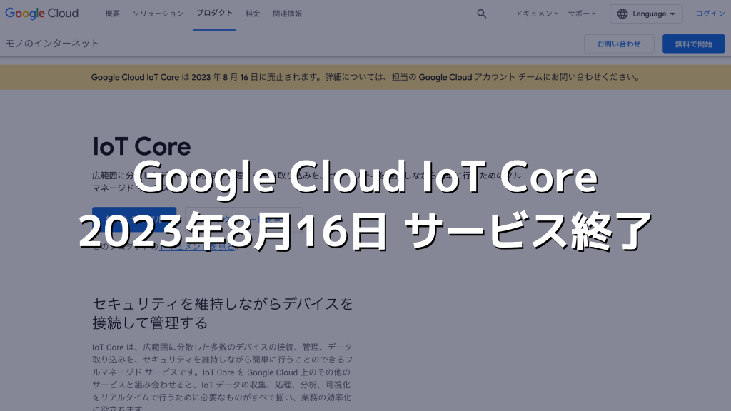Image resolution: width=731 pixels, height=411 pixels.
Task: Click the お問い合わせ button
Action: point(619,44)
